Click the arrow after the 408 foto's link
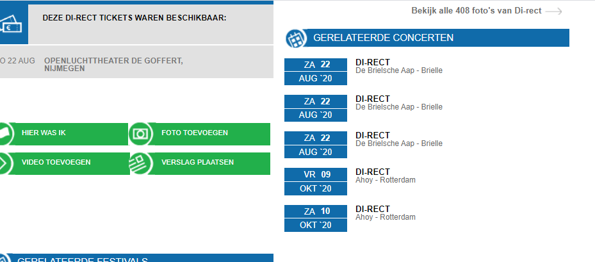Image resolution: width=595 pixels, height=262 pixels. (554, 11)
